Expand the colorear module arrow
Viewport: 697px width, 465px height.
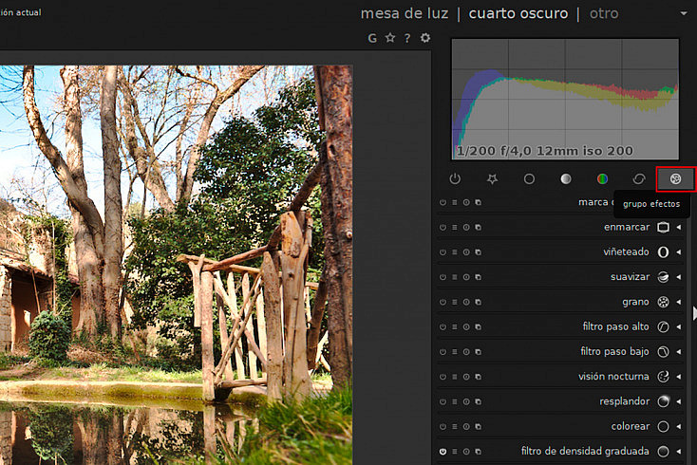tap(679, 426)
